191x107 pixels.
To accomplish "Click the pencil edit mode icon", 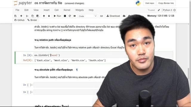I will (159, 10).
